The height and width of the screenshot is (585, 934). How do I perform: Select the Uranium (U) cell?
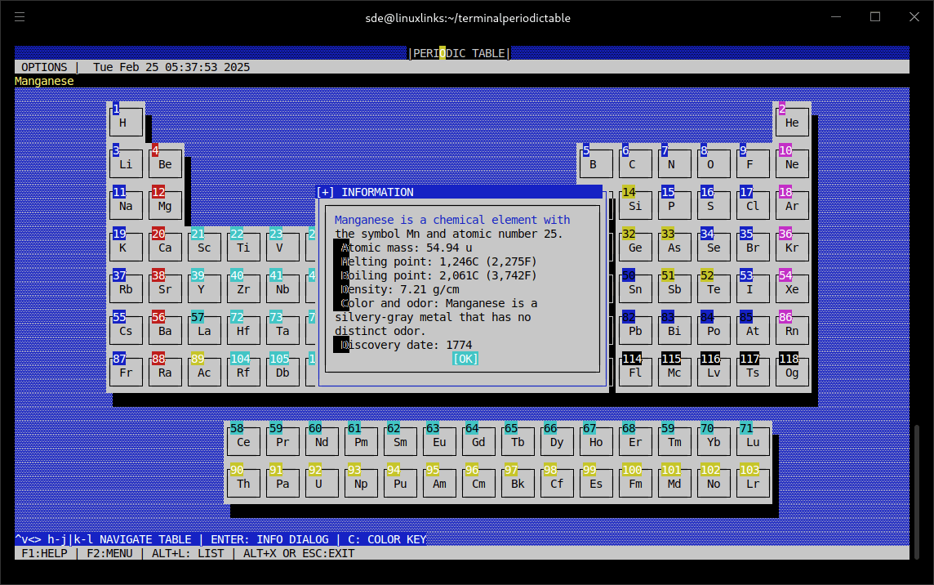pos(322,484)
